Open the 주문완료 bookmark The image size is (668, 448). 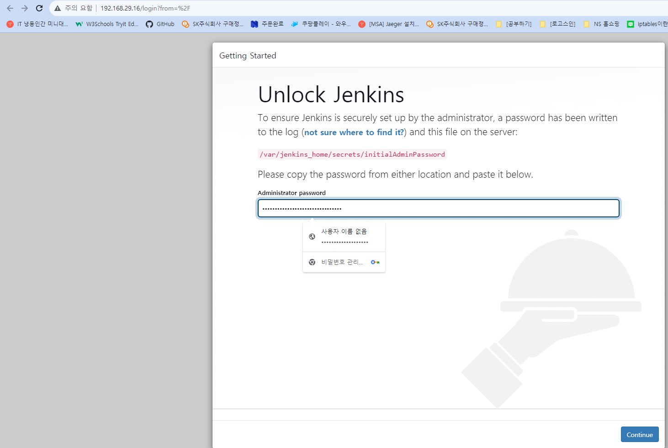[267, 24]
